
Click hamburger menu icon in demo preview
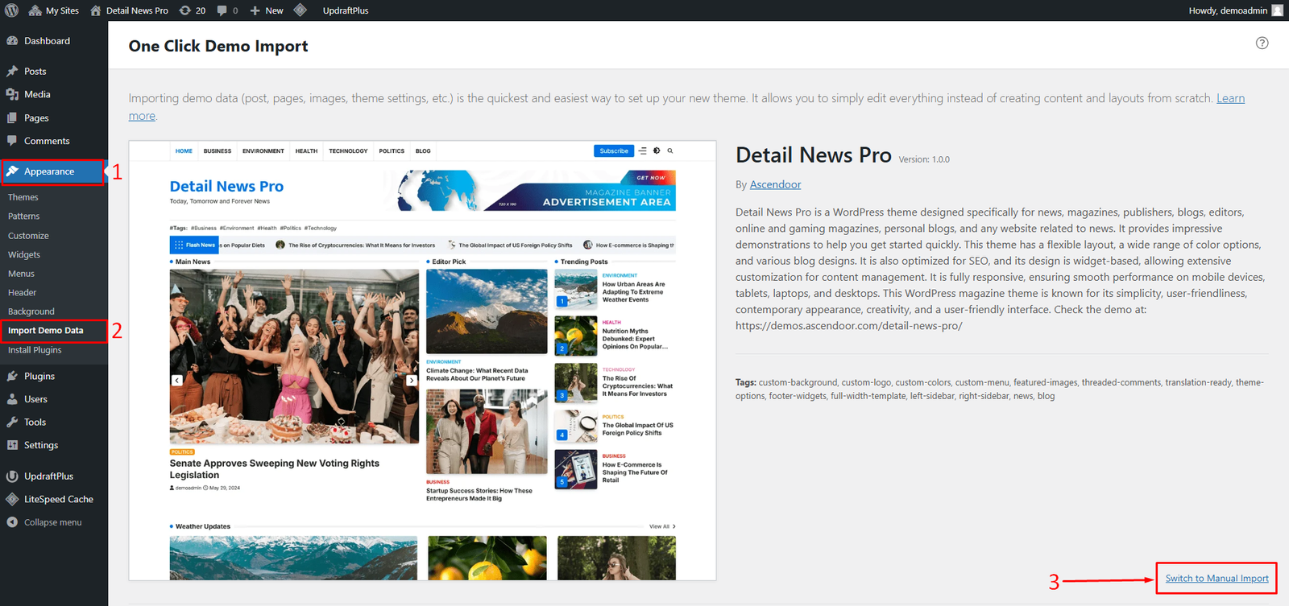pos(642,151)
